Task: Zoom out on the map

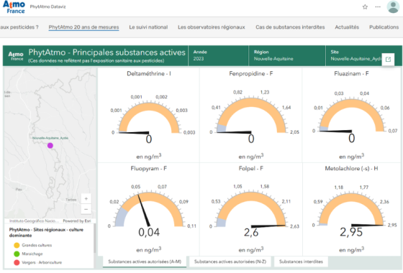Action: [x=86, y=209]
